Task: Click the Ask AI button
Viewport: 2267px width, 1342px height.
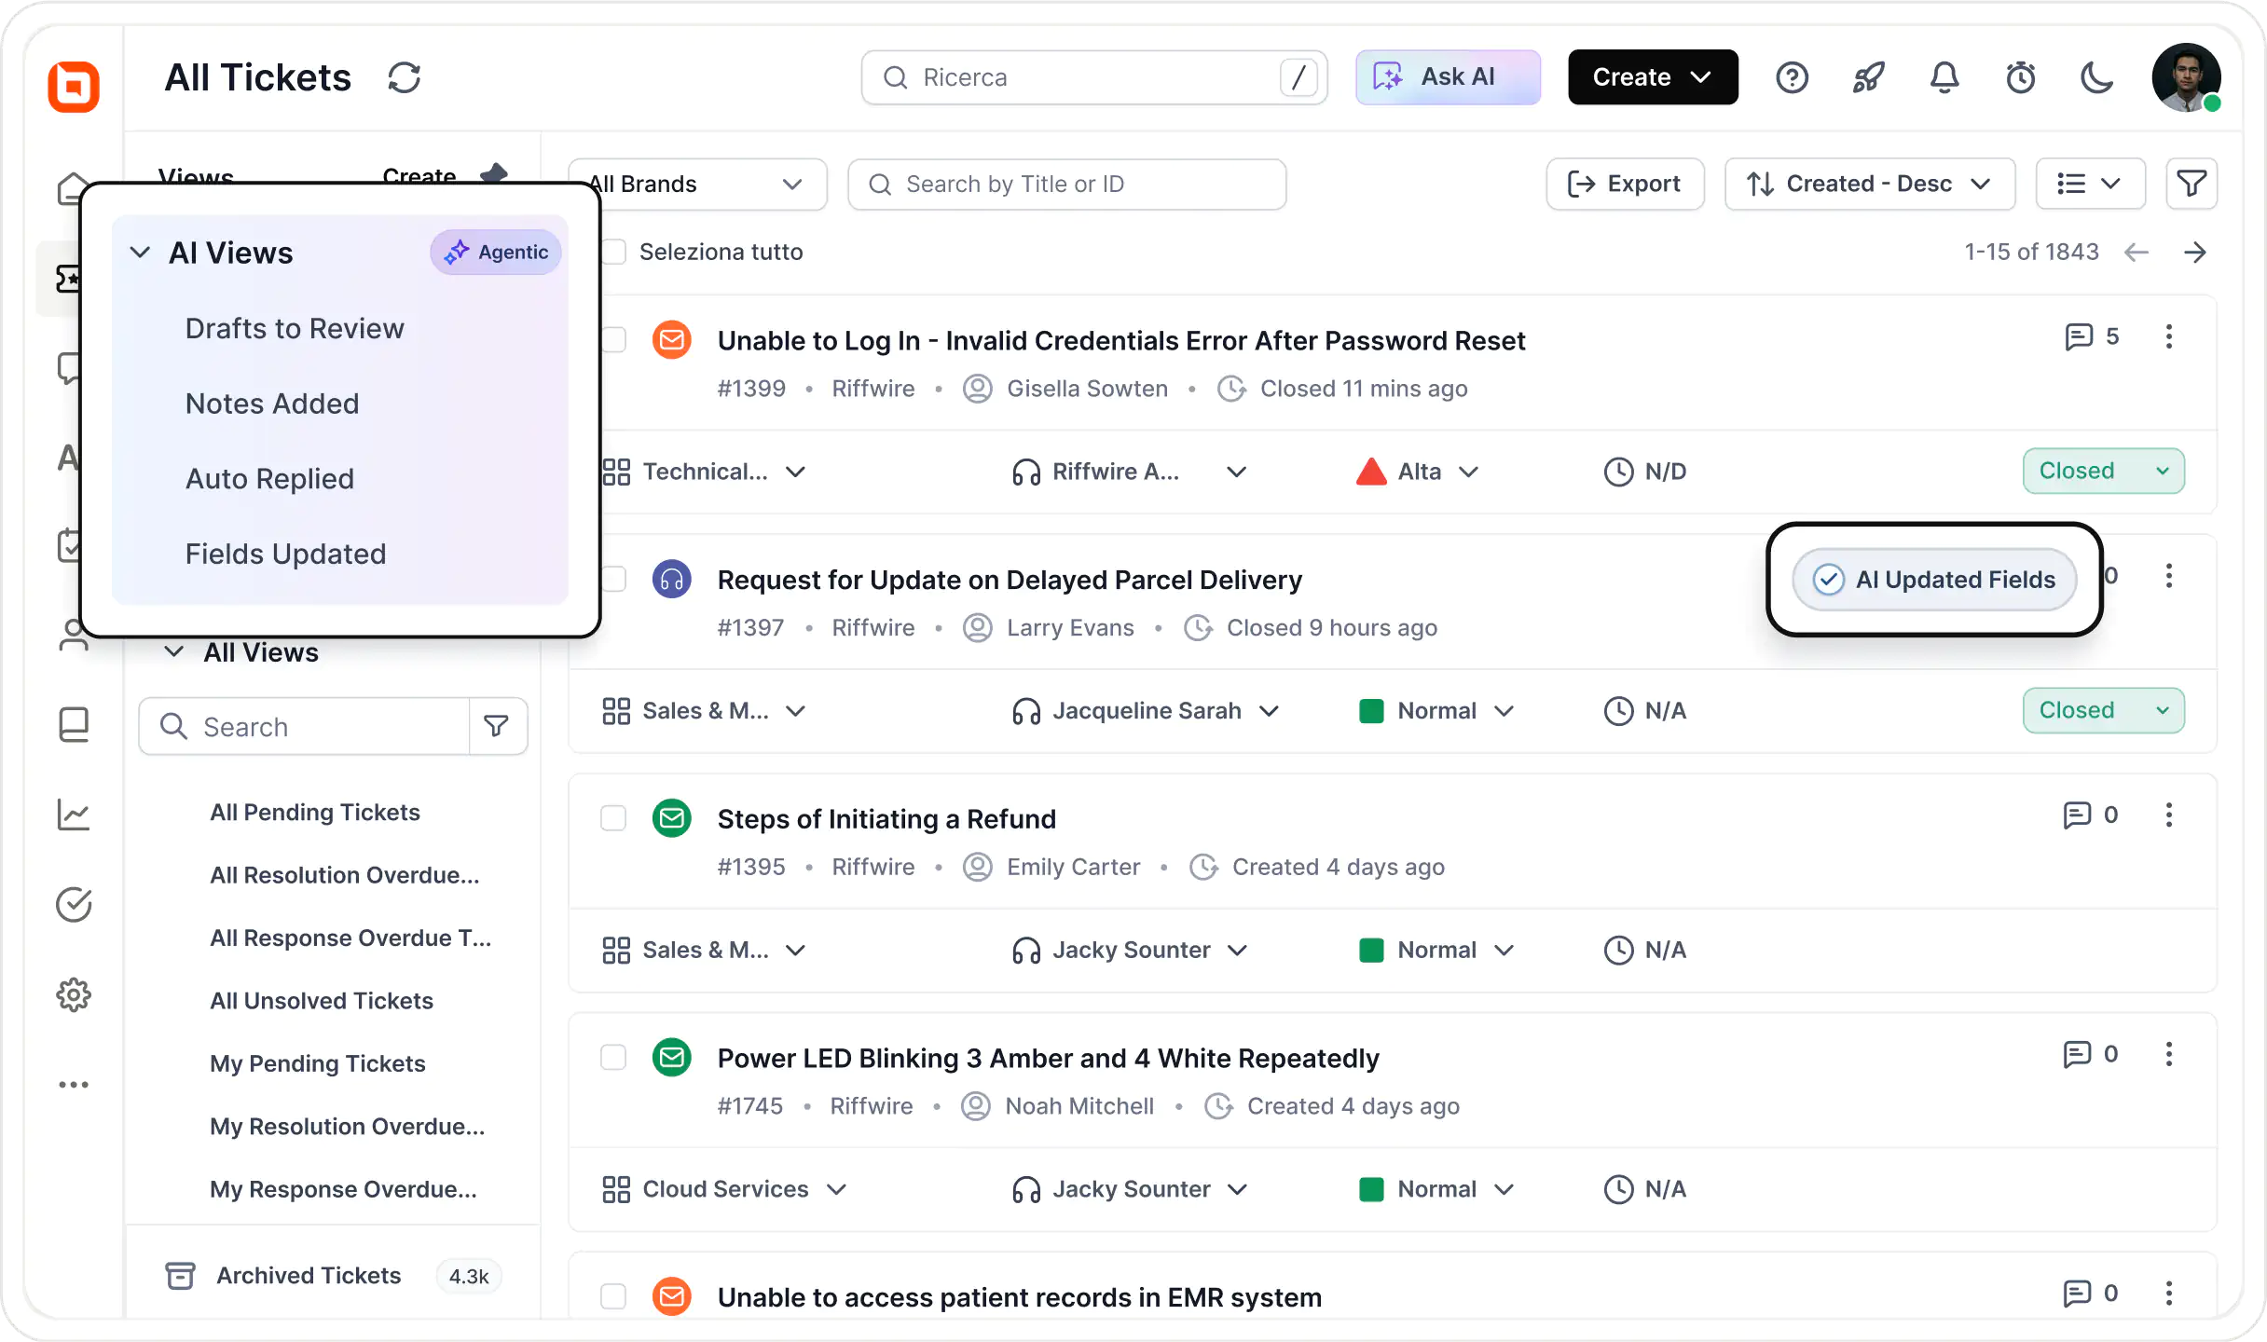Action: tap(1448, 77)
